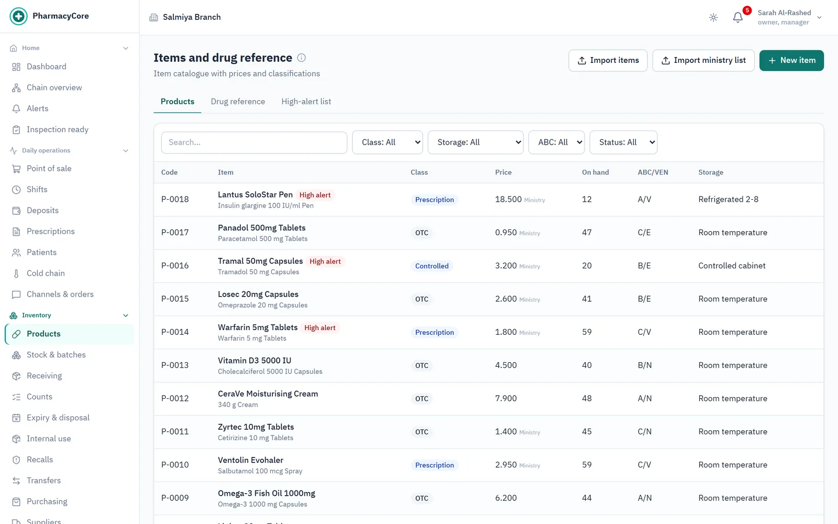Collapse the Inventory sidebar section

point(69,315)
